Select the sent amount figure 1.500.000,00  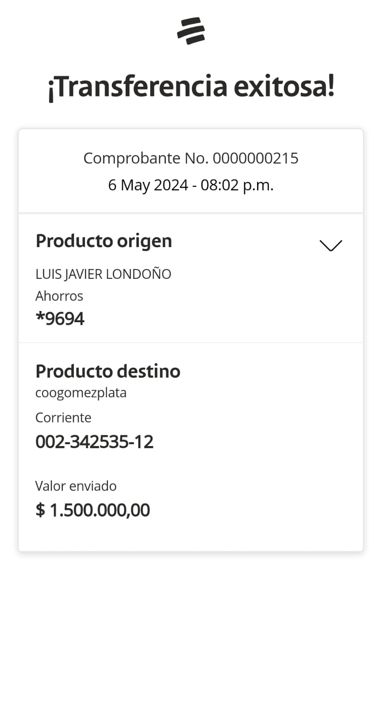(x=100, y=510)
